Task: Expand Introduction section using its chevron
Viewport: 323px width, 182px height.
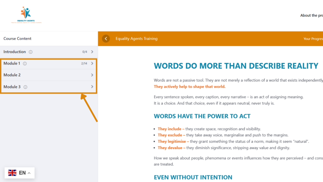Action: point(92,52)
